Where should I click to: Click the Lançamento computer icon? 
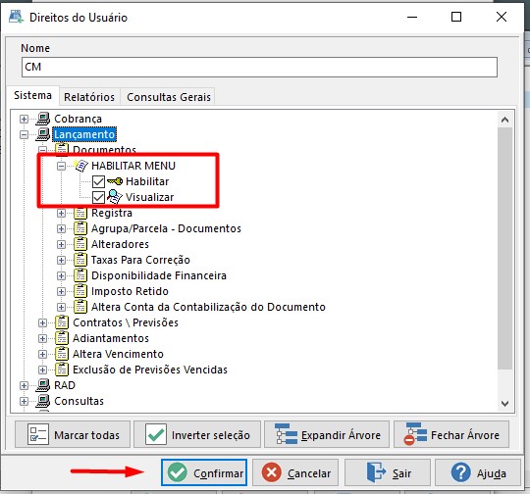pyautogui.click(x=43, y=134)
